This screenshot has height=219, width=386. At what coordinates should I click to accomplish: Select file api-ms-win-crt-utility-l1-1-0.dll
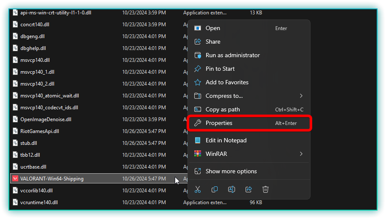click(x=56, y=13)
